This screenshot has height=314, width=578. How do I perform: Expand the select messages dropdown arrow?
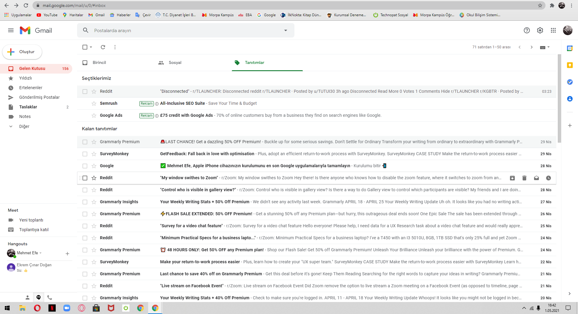pyautogui.click(x=91, y=47)
